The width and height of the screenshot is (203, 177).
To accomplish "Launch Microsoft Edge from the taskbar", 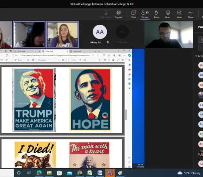I will [x=39, y=173].
